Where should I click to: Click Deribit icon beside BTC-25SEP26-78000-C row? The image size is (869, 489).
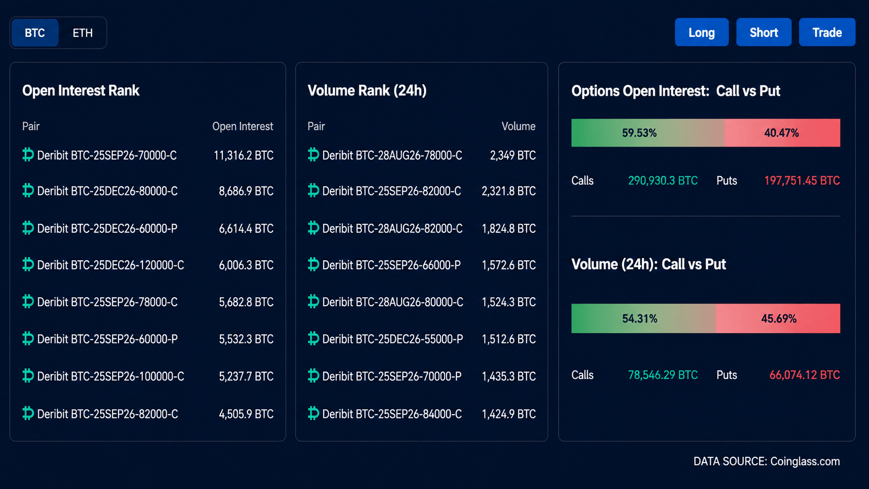pos(28,302)
